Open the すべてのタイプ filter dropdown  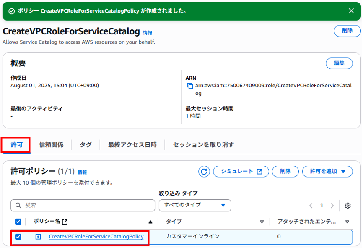[x=194, y=205]
